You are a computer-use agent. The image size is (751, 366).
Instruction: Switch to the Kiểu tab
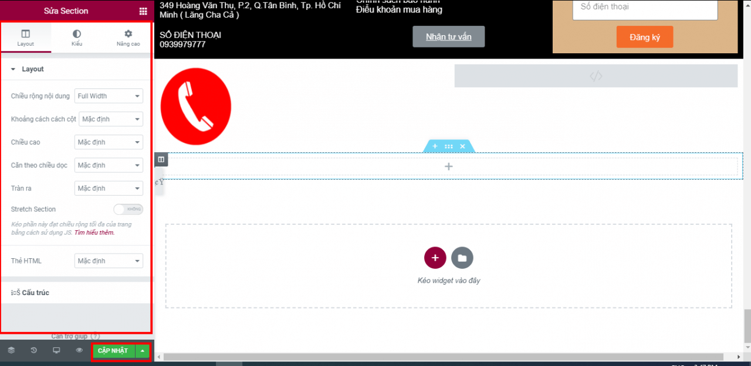77,38
